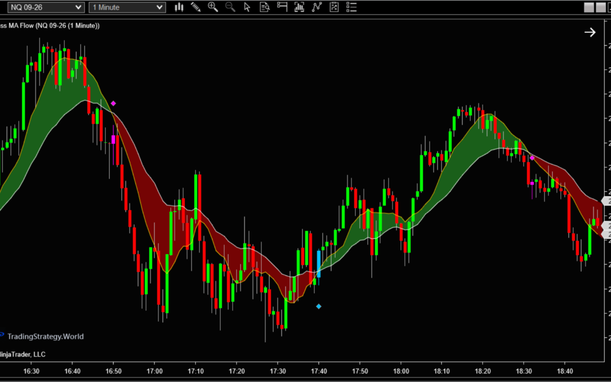Click the magenta diamond marker near 16:50
The image size is (611, 382).
[113, 104]
